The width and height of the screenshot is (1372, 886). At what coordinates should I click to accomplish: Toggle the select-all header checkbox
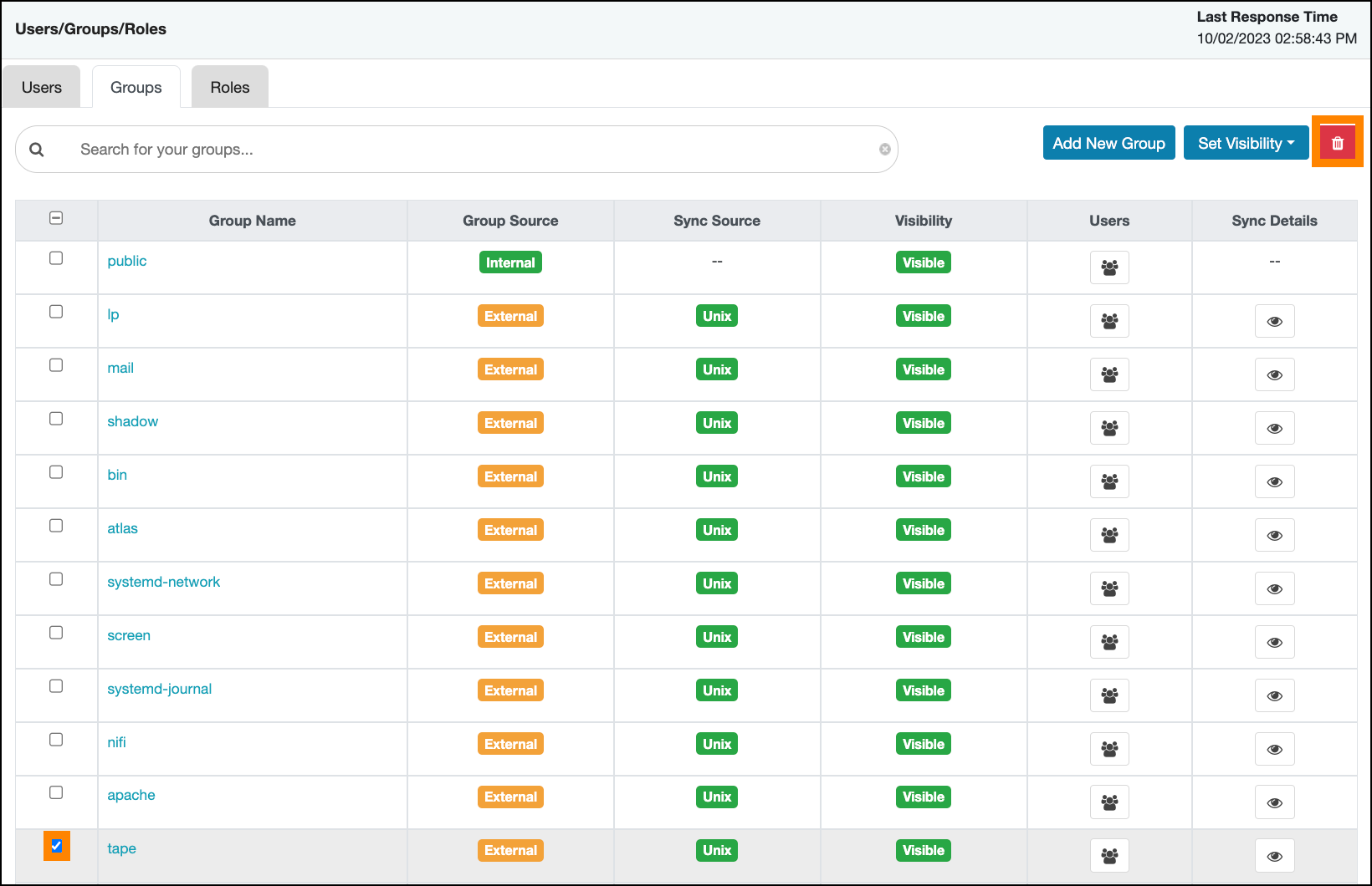[x=56, y=218]
